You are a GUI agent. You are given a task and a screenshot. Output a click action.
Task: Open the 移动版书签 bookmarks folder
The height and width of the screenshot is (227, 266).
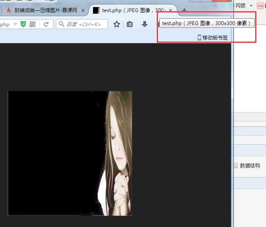click(213, 37)
